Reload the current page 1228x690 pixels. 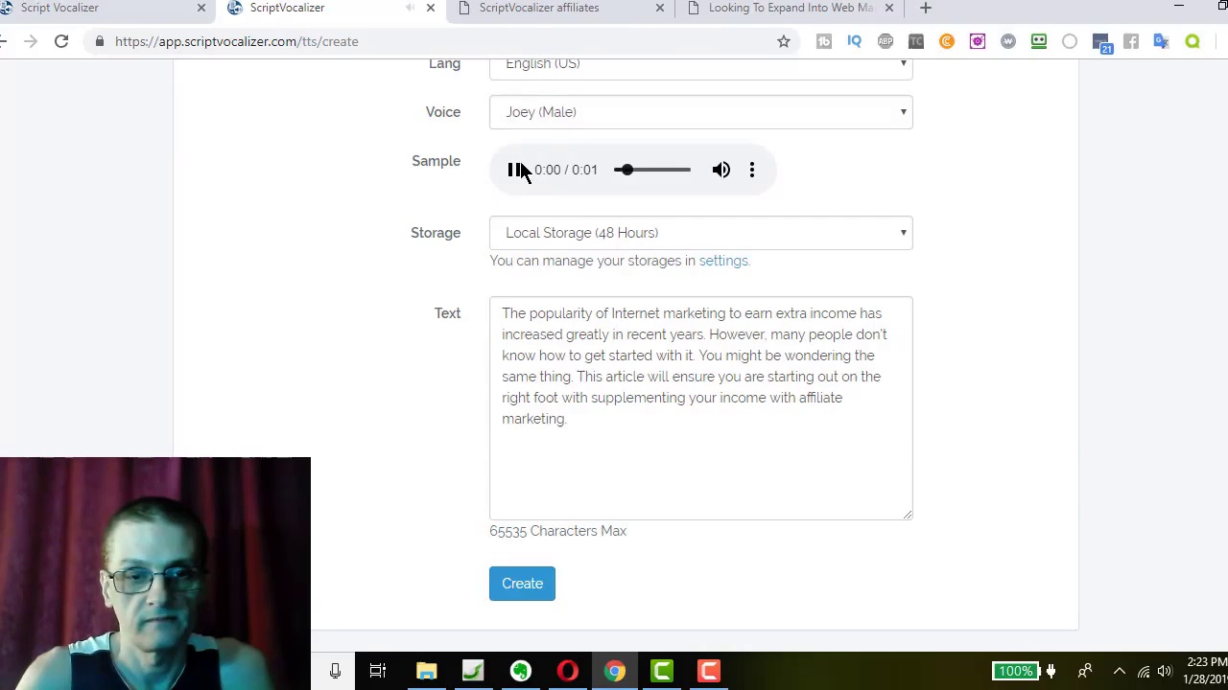61,41
